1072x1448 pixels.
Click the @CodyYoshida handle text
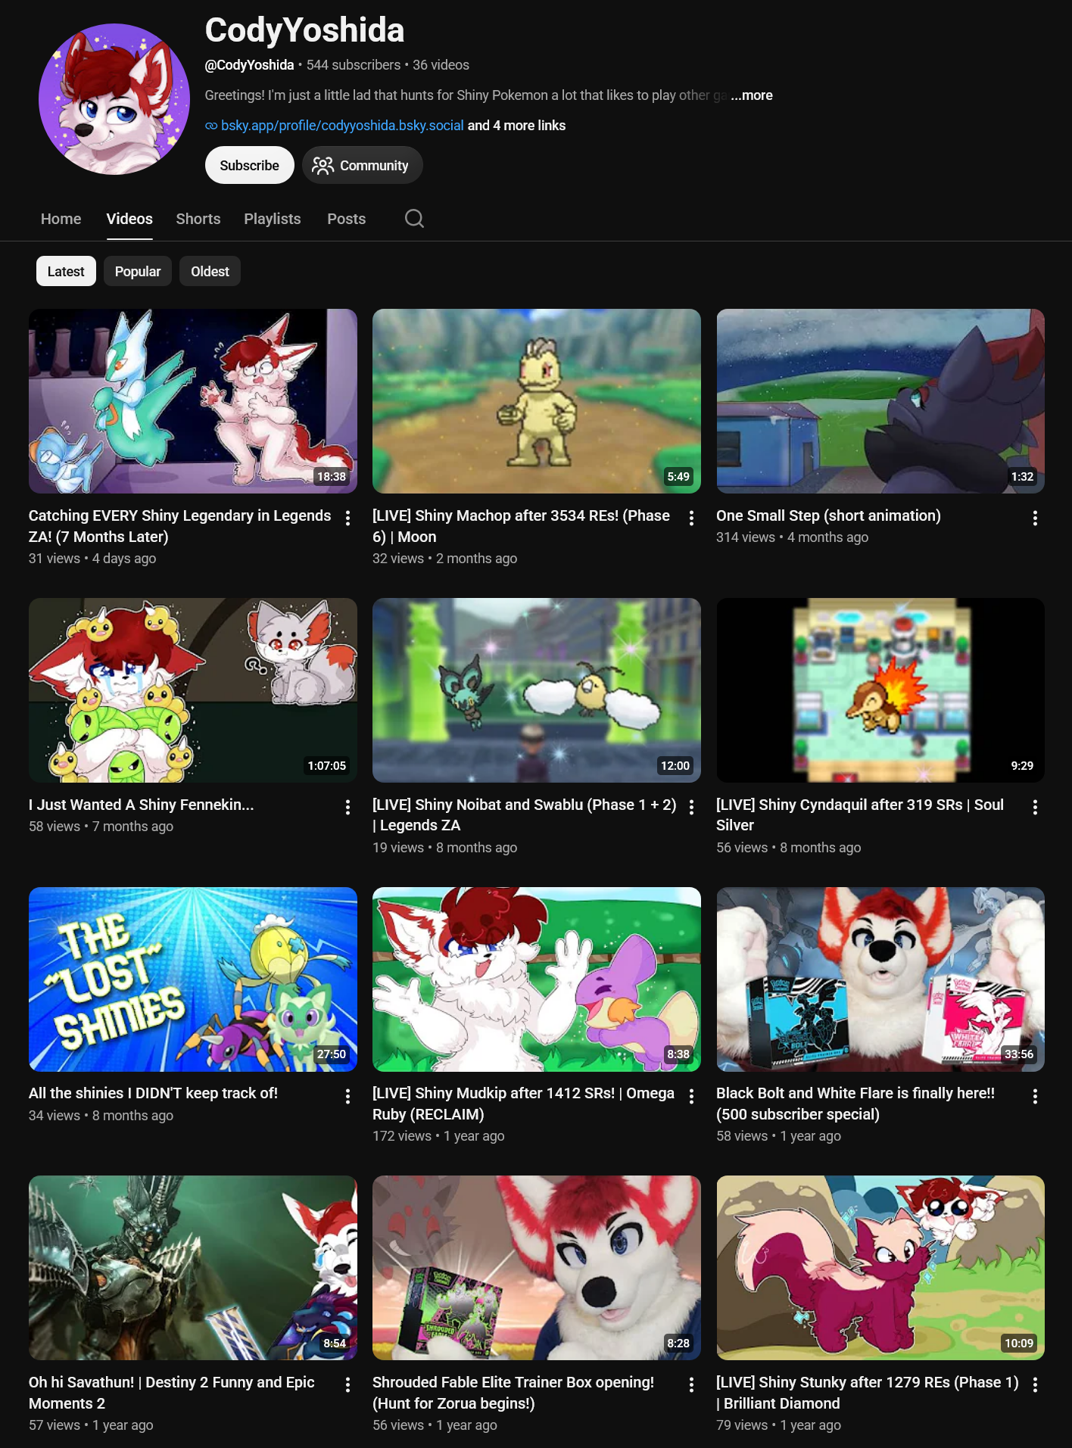pyautogui.click(x=249, y=65)
